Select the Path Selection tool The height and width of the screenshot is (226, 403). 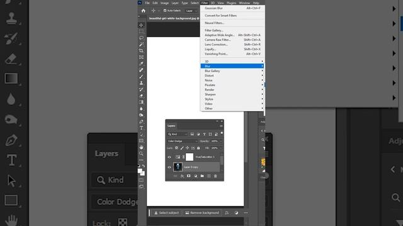(141, 134)
